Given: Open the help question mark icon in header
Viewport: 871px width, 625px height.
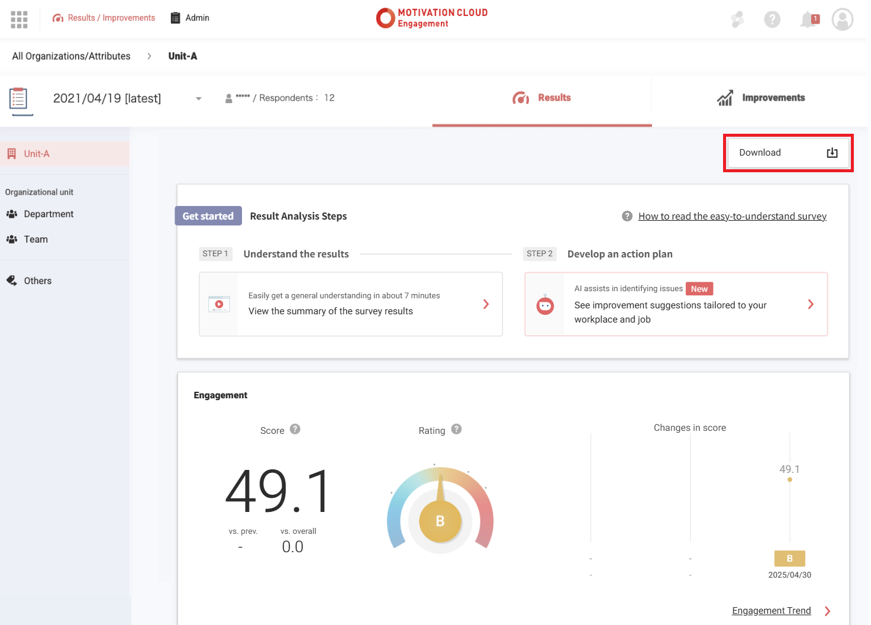Looking at the screenshot, I should coord(772,20).
